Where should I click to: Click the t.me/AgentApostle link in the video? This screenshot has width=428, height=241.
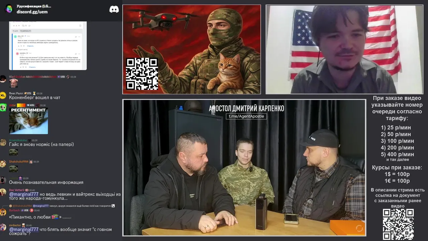[x=246, y=116]
